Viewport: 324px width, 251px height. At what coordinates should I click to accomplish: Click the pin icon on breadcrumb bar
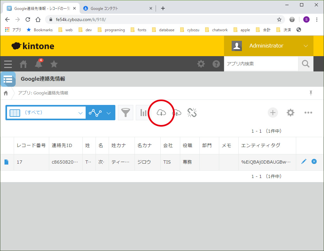coord(311,93)
